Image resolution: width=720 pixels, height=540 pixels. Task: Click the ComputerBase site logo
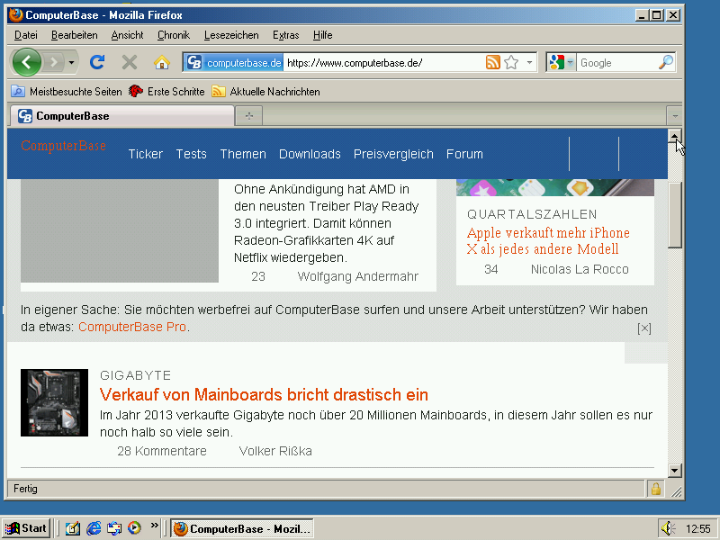tap(63, 146)
